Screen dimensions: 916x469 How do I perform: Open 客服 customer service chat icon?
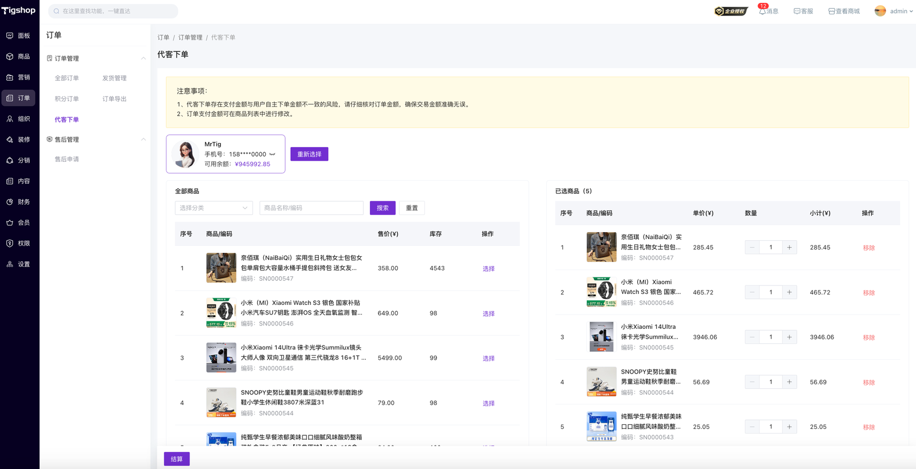(796, 11)
